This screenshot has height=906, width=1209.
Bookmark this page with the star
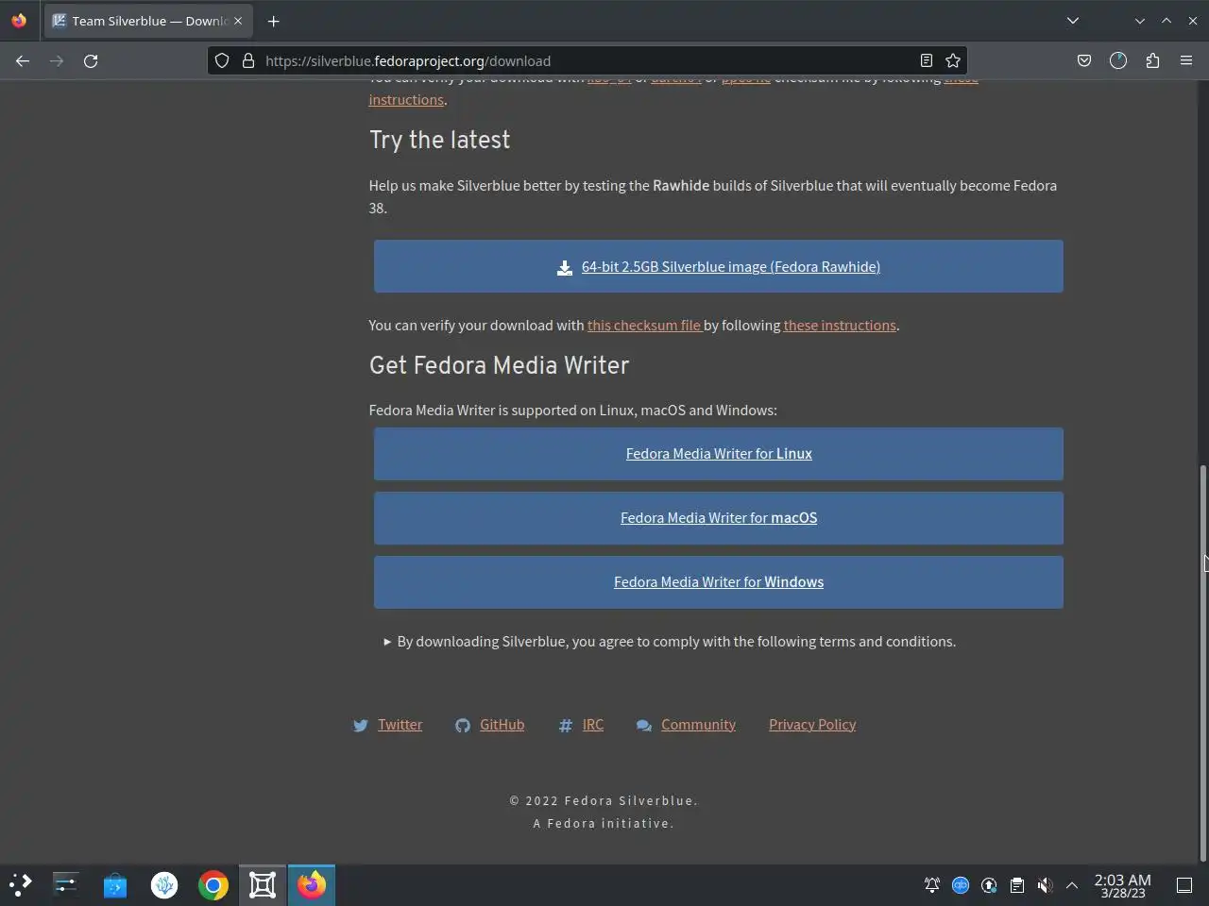(x=953, y=60)
